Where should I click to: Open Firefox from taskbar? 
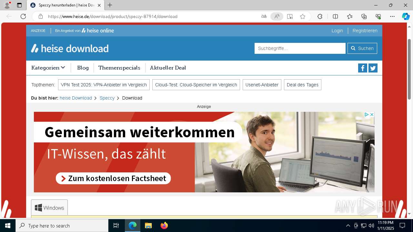(x=164, y=226)
